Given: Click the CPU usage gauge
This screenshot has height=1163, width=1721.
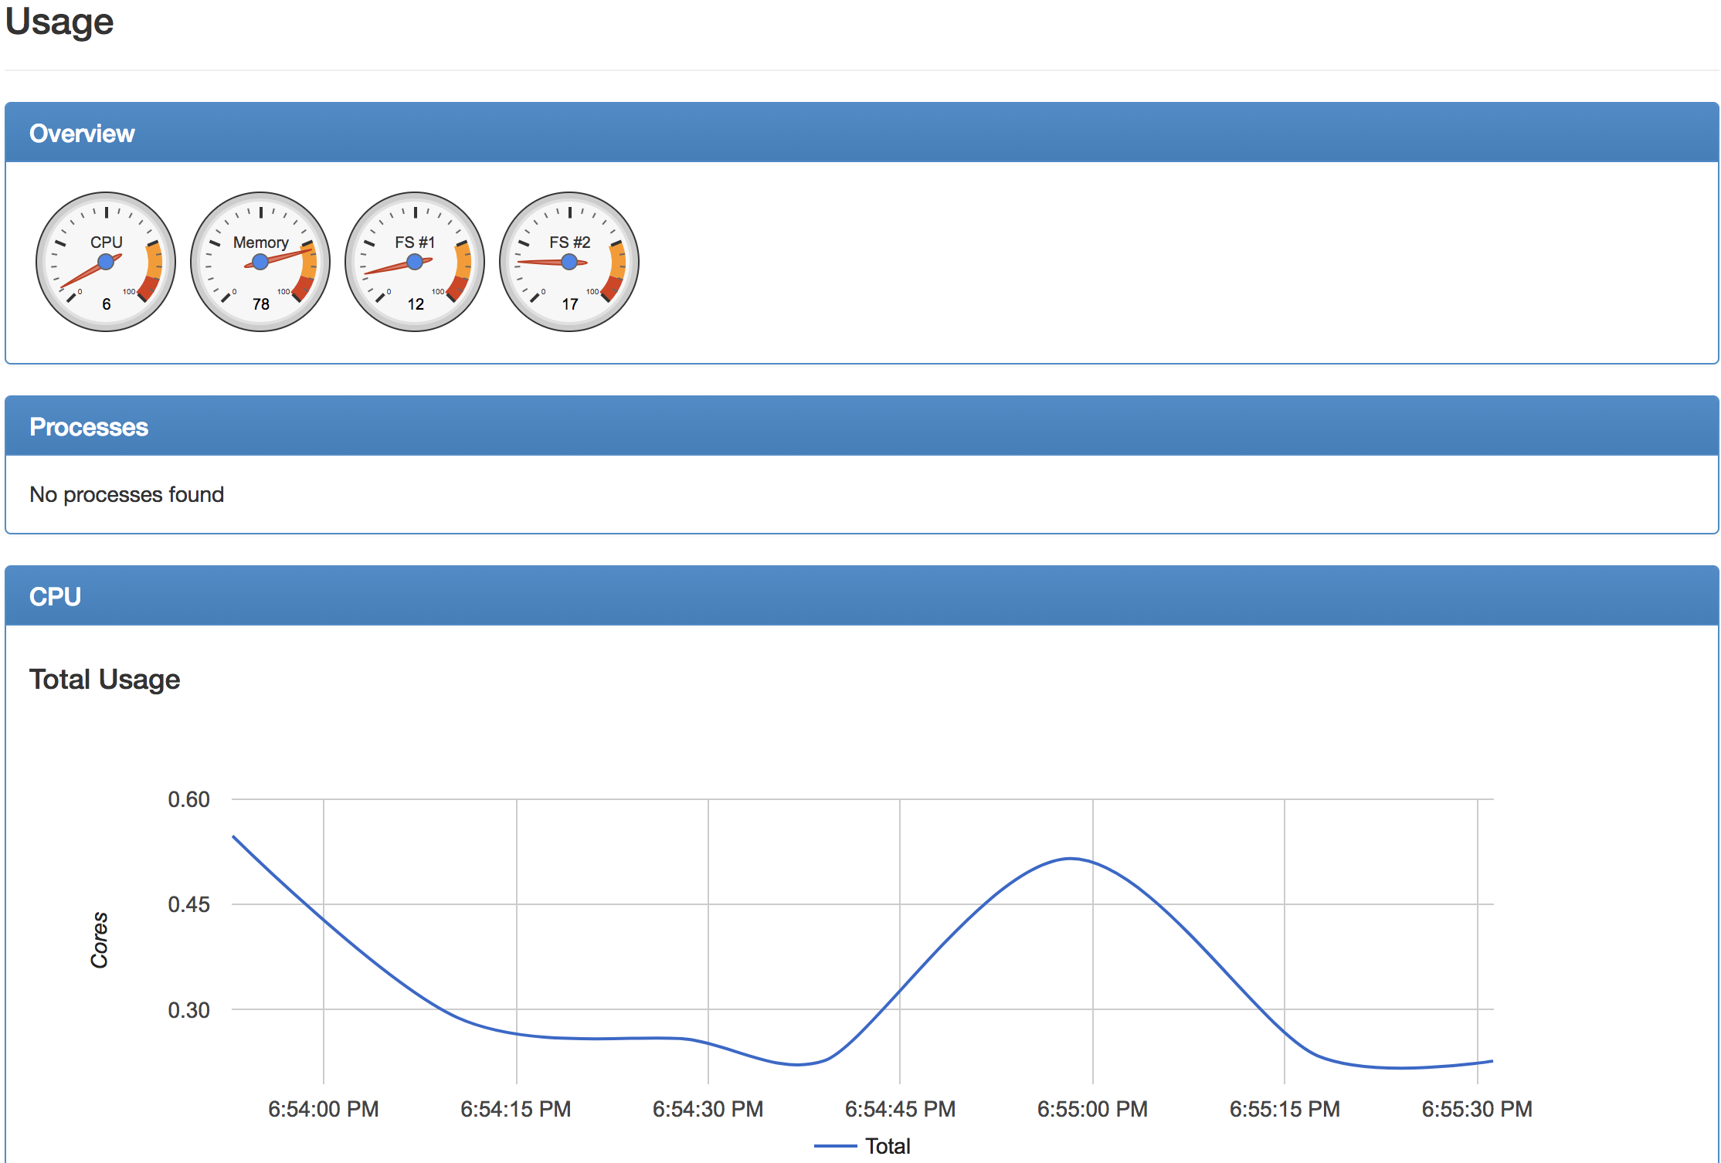Looking at the screenshot, I should point(106,262).
